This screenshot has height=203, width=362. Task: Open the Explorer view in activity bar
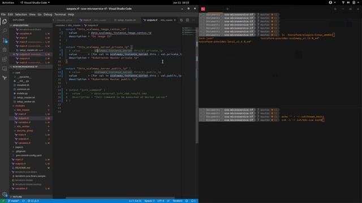5,21
